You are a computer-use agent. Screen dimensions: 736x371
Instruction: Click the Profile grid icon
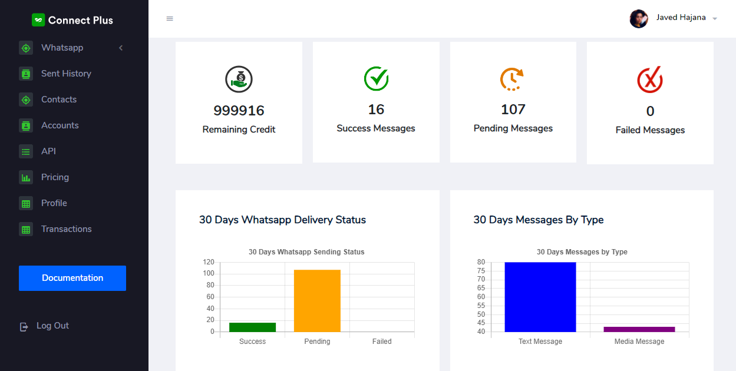[x=25, y=203]
